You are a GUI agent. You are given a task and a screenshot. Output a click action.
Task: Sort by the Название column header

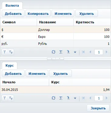pos(55,22)
